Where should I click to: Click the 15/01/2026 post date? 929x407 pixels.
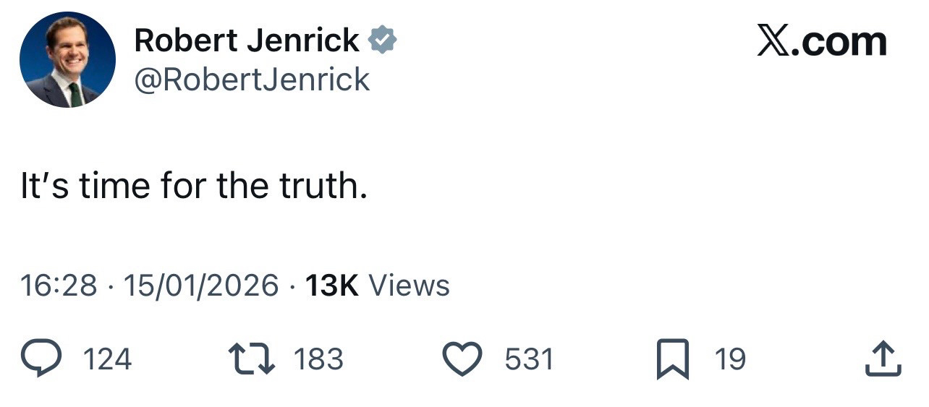coord(201,286)
